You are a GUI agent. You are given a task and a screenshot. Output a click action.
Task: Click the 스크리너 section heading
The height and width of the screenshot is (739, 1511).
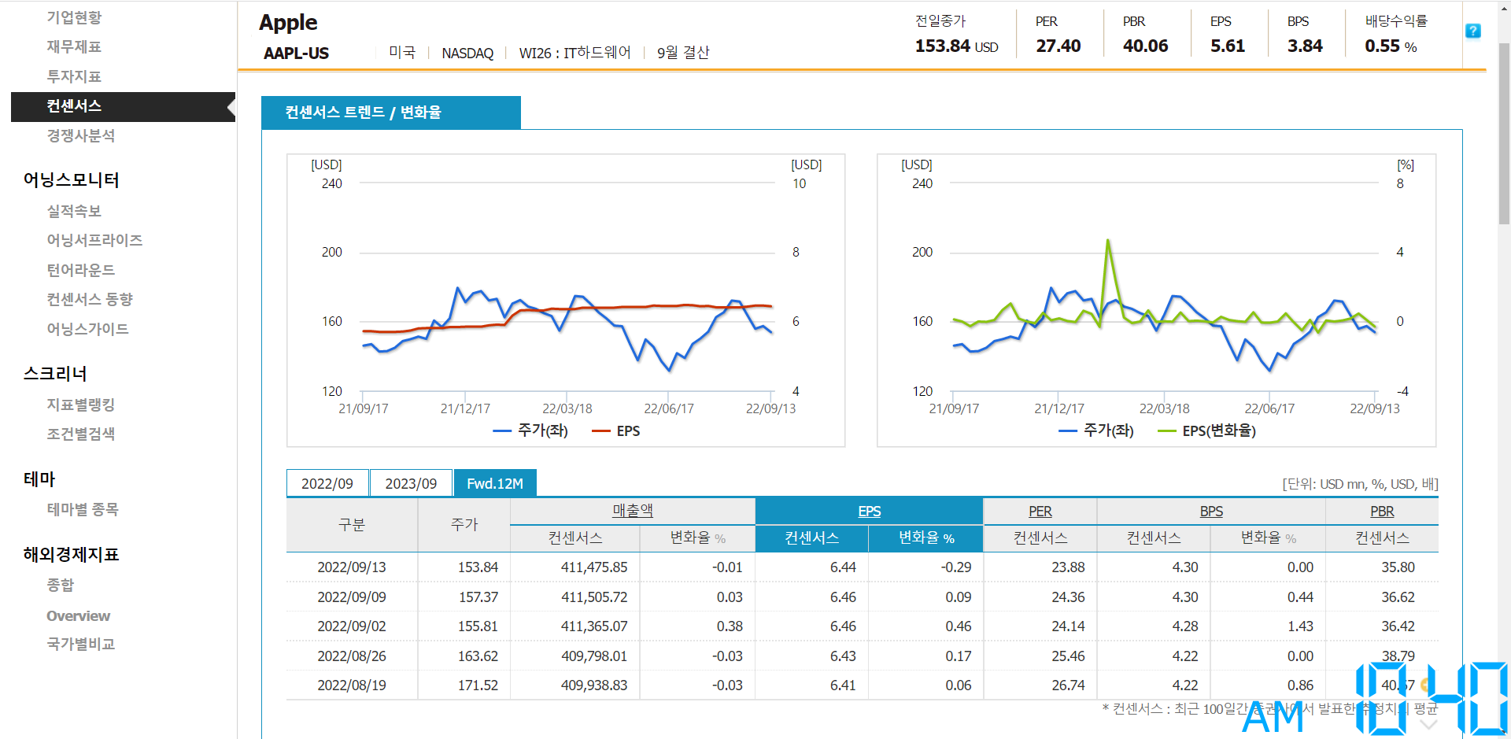pos(55,374)
